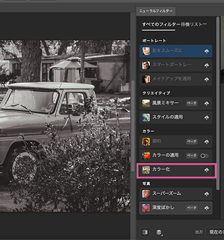Select the メイクアップを適用 filter thumbnail
Image resolution: width=224 pixels, height=240 pixels.
click(x=146, y=79)
